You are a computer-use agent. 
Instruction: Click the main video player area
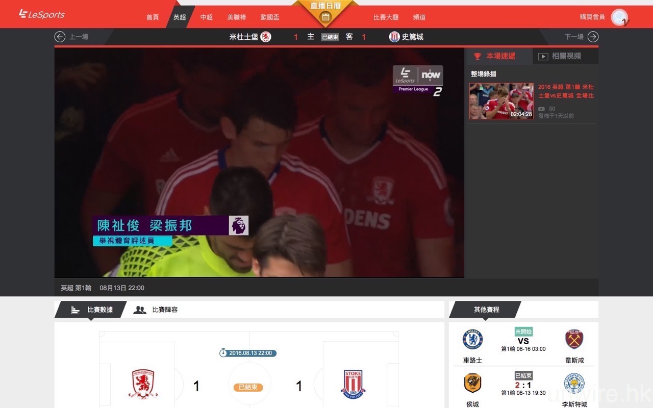(x=259, y=163)
